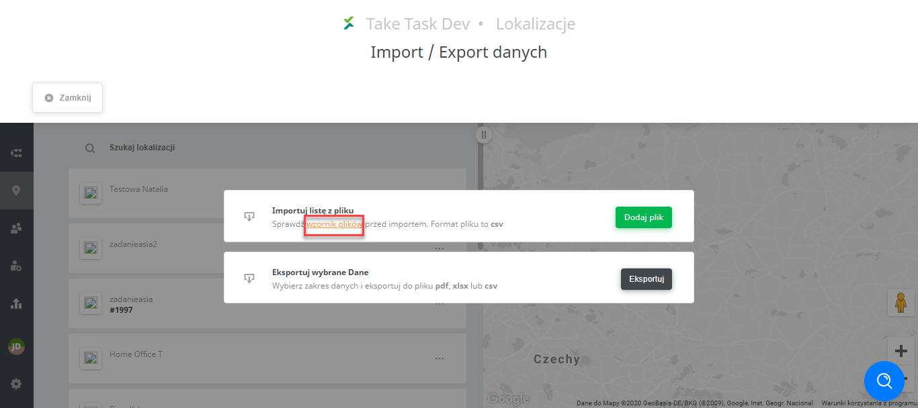Zoom in the map with plus

click(x=901, y=350)
